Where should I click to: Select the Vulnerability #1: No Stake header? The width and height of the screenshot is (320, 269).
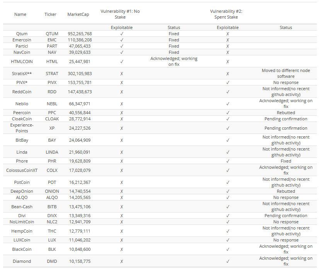[120, 14]
